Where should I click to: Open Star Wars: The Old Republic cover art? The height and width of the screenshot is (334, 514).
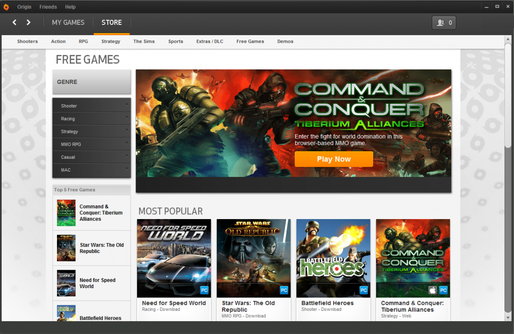click(254, 258)
